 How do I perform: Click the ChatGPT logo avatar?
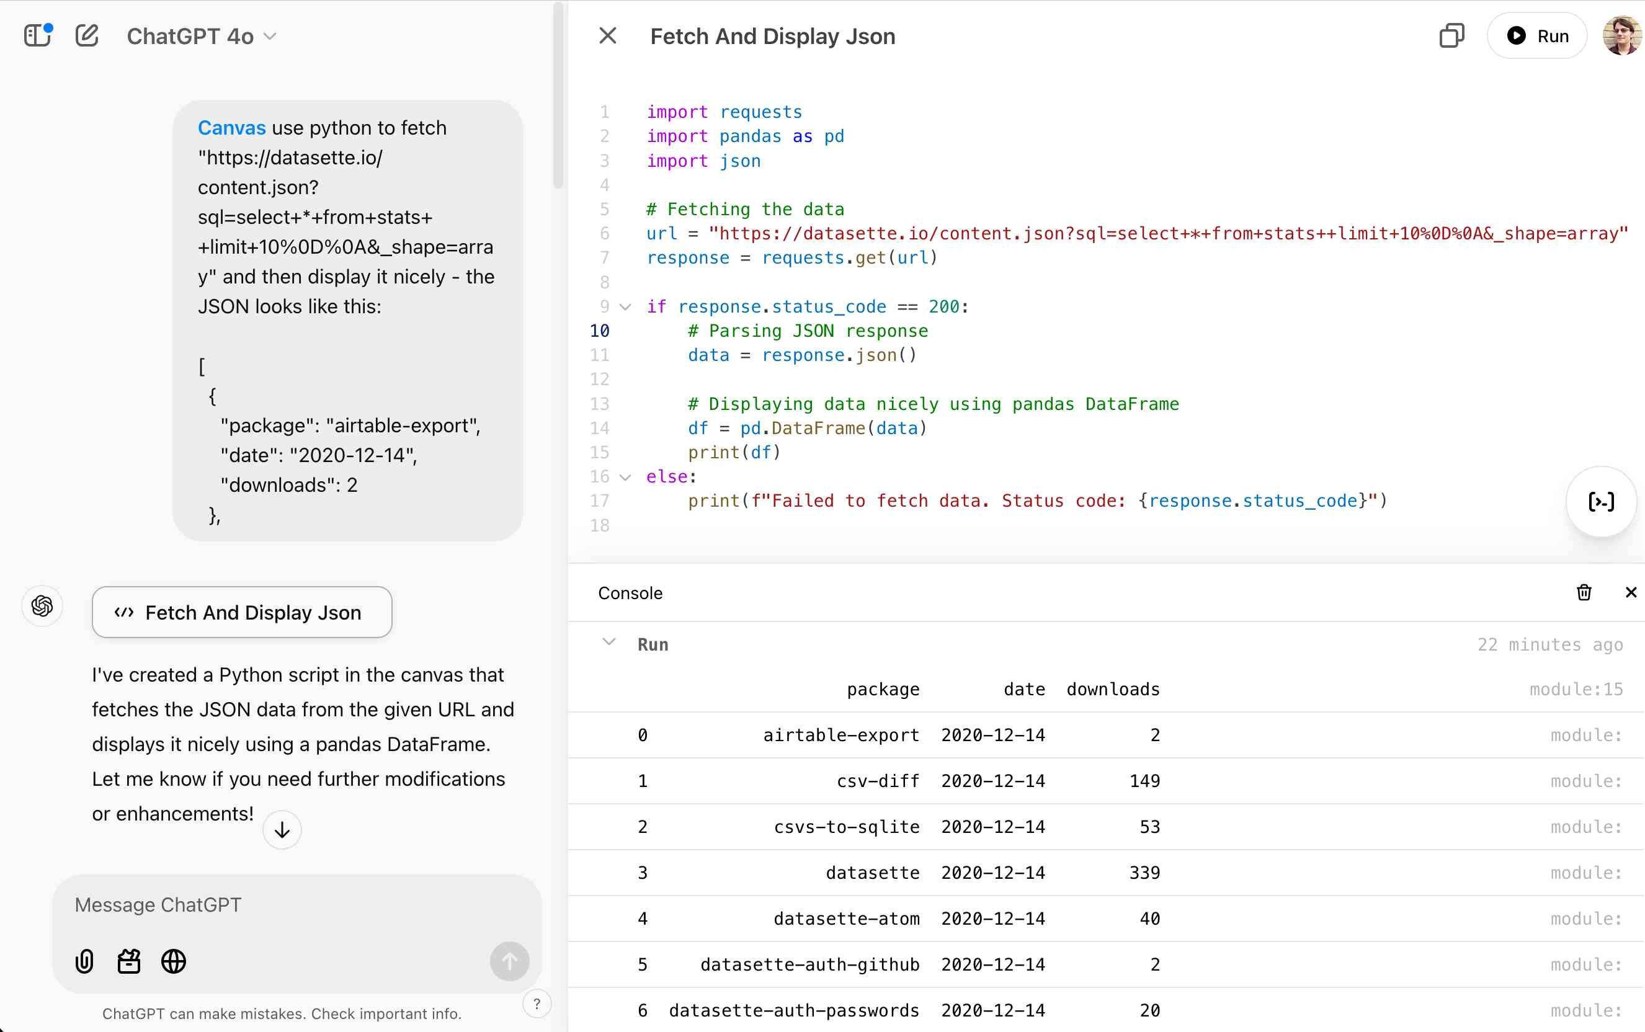[42, 605]
